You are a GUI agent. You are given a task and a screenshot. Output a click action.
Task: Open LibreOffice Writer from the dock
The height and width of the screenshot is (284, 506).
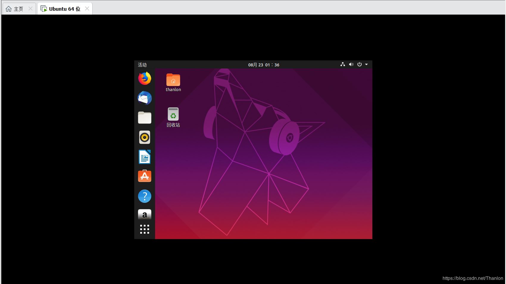145,157
